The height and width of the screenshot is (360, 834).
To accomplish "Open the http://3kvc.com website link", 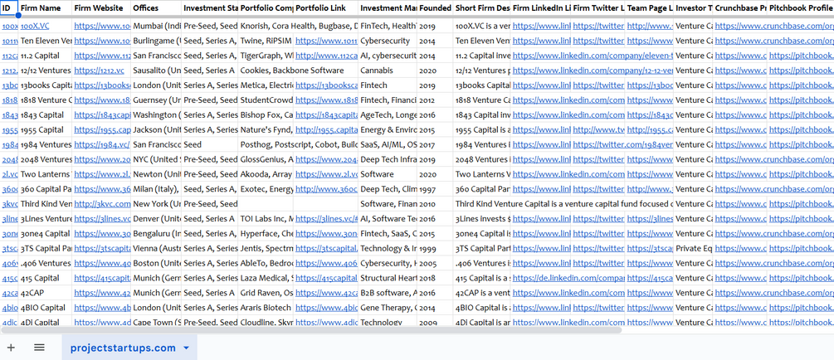I will tap(102, 203).
